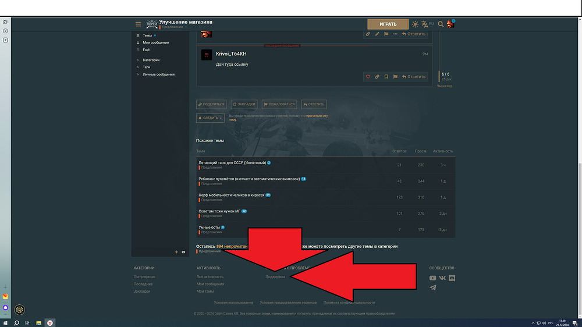Copy link to Krivoi_T64KH's post
This screenshot has width=582, height=327.
pos(377,76)
